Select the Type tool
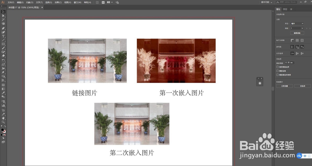The image size is (312, 166). click(x=3, y=36)
